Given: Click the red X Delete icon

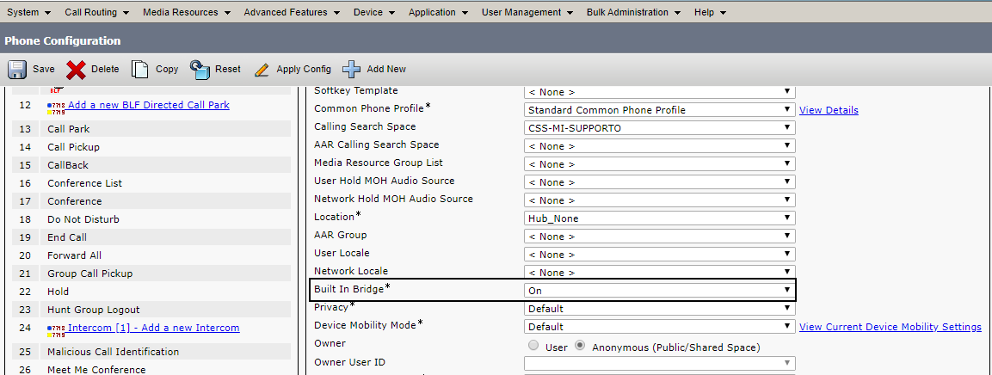Looking at the screenshot, I should coord(77,70).
